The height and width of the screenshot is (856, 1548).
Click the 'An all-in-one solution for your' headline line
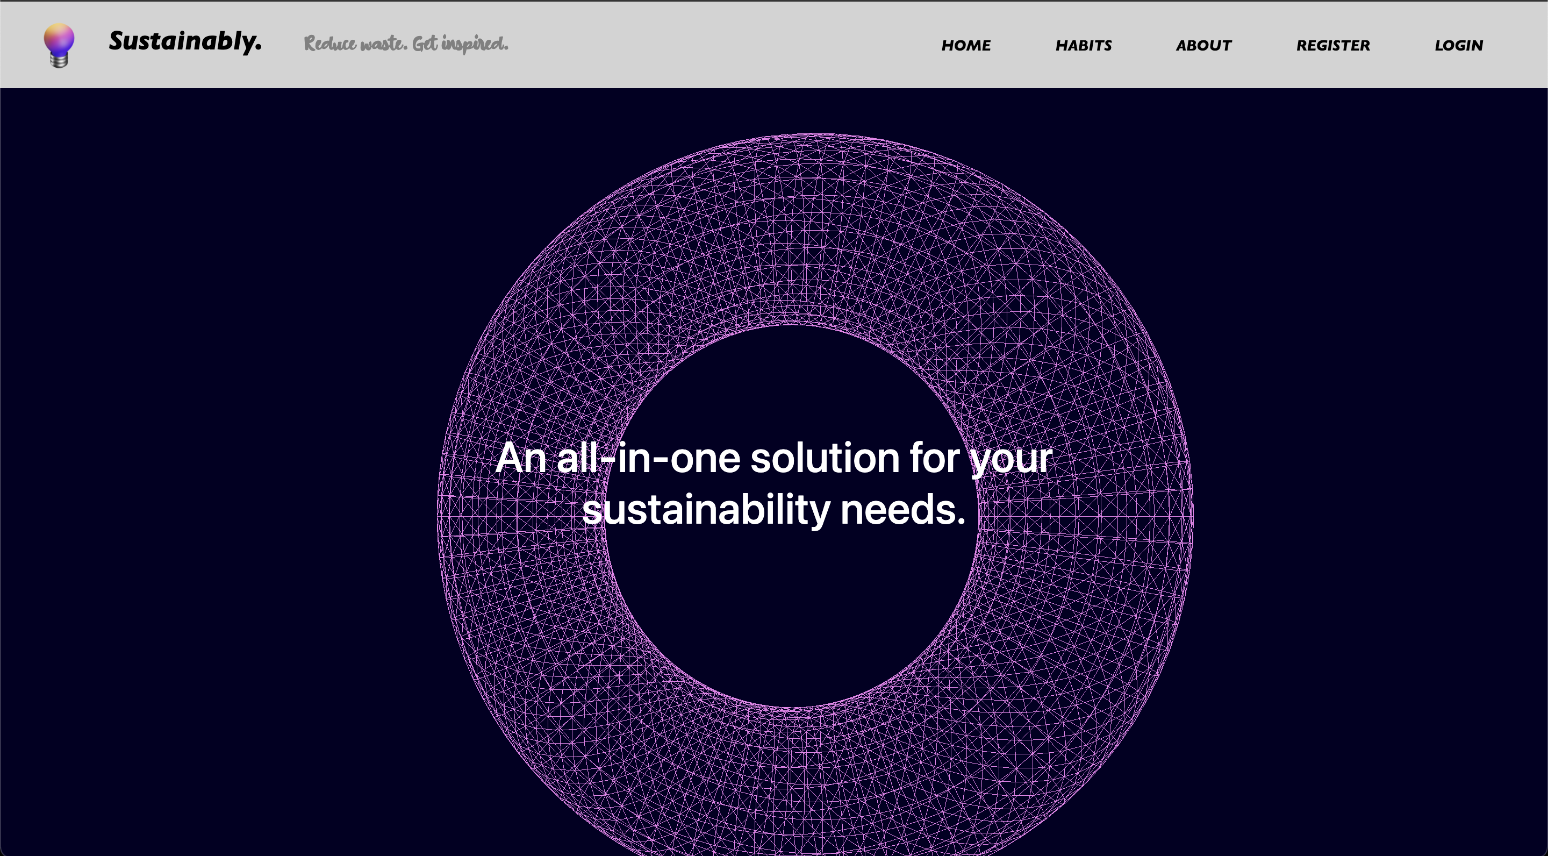[x=773, y=458]
